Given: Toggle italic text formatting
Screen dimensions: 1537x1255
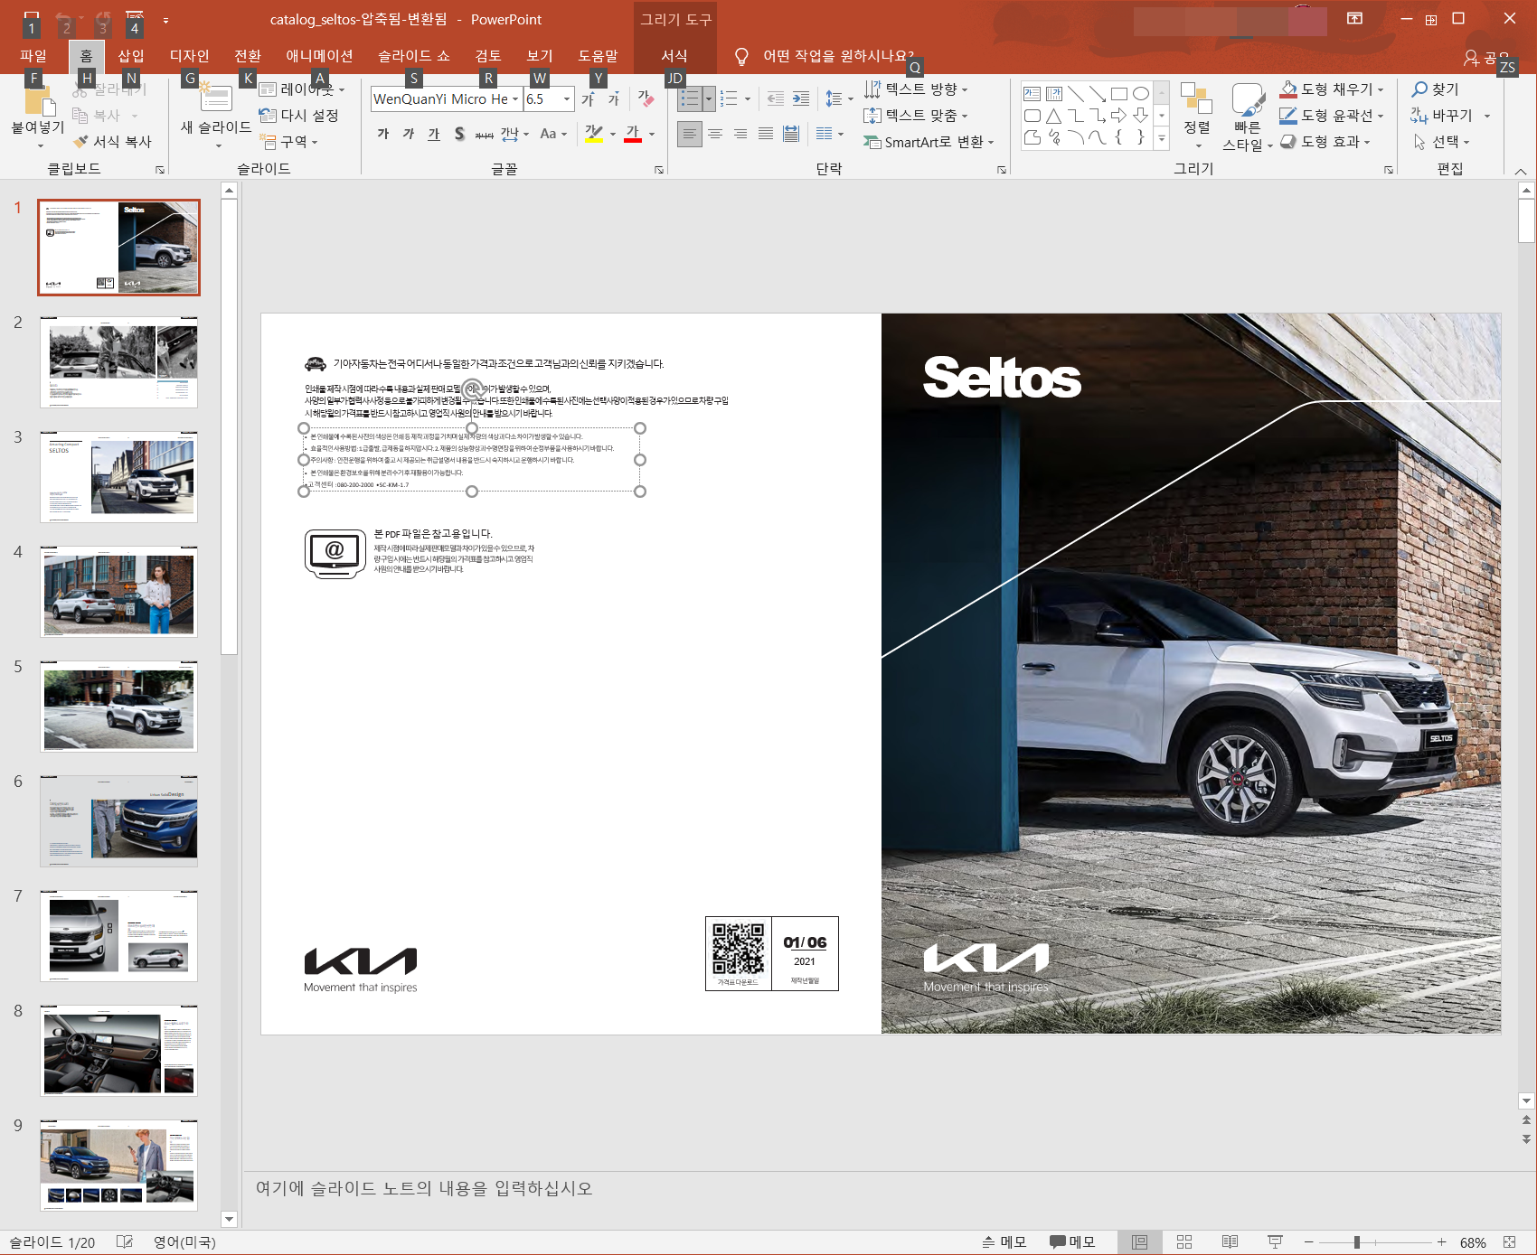Looking at the screenshot, I should click(x=409, y=134).
